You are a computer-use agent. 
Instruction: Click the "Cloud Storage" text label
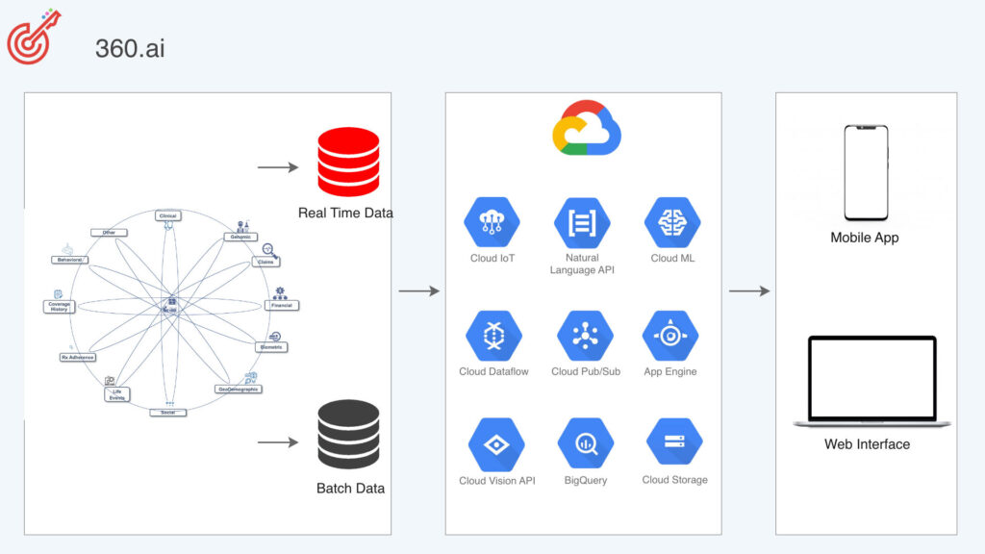pyautogui.click(x=674, y=480)
